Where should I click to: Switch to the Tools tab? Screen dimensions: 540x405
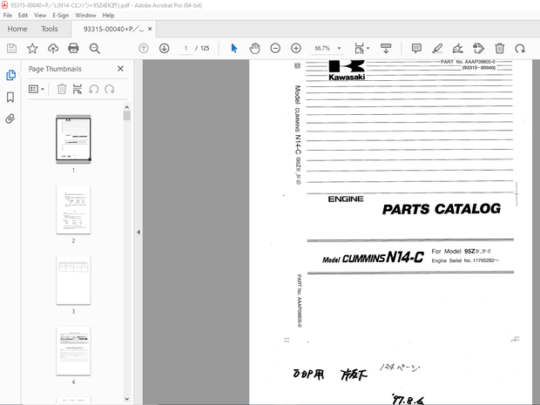[x=50, y=29]
